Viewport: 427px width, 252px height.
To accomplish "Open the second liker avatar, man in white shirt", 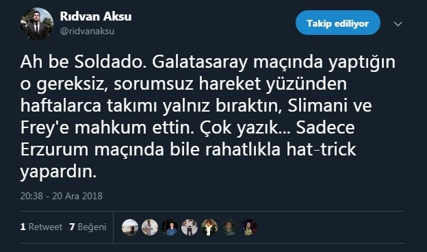I will 150,227.
